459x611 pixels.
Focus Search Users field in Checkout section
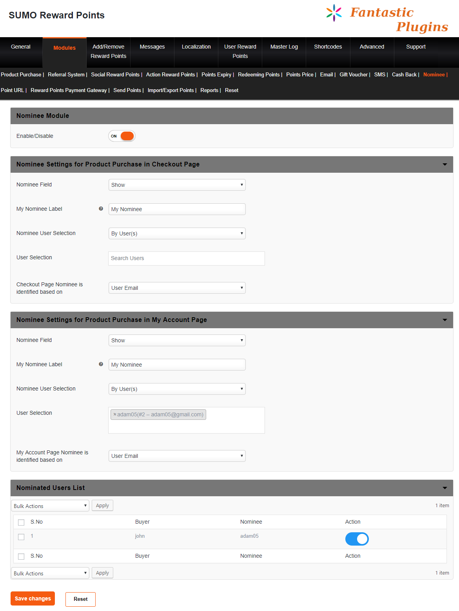pos(187,258)
